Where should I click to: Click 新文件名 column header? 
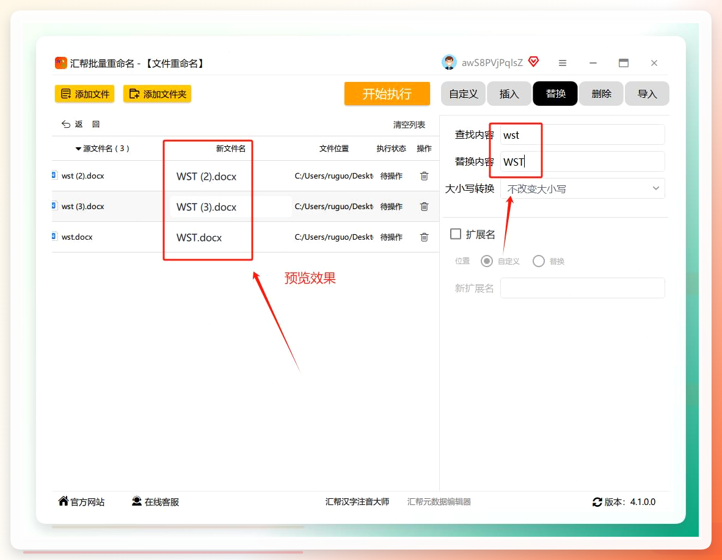[231, 149]
